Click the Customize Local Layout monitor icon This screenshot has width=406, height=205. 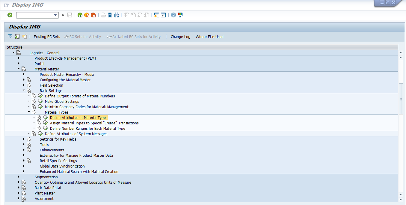click(180, 15)
